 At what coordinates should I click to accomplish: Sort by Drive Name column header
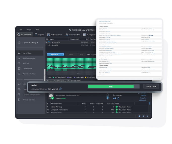(x=57, y=39)
